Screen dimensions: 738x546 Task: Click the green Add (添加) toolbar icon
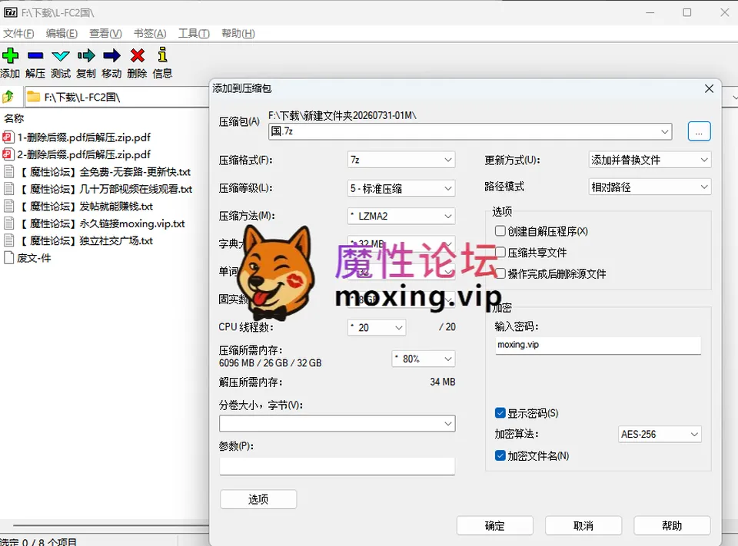10,55
